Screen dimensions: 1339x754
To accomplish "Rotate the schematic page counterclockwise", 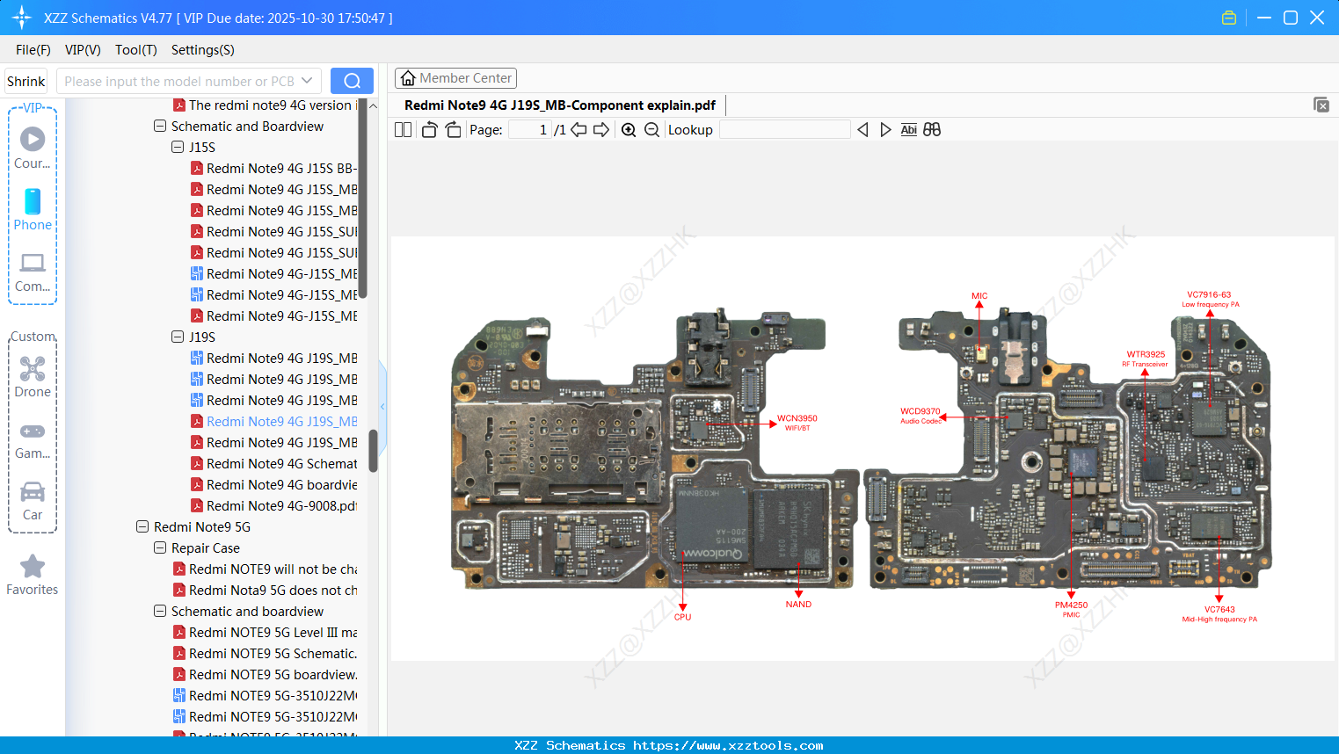I will (428, 129).
